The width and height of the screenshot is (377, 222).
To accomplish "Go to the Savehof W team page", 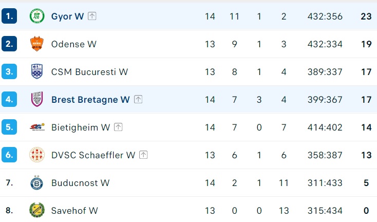I will coord(74,210).
